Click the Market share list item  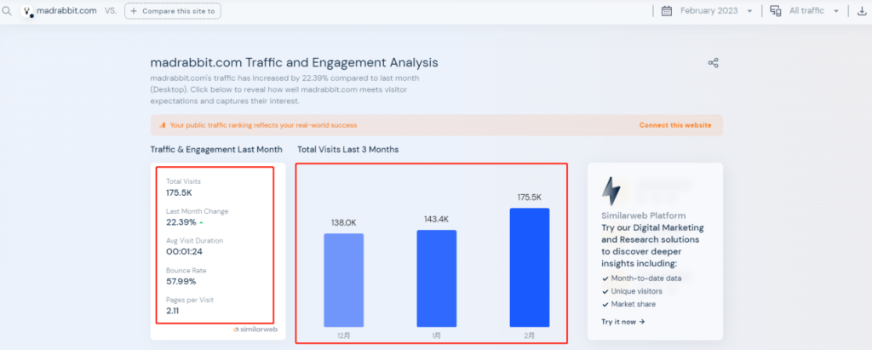pyautogui.click(x=629, y=304)
